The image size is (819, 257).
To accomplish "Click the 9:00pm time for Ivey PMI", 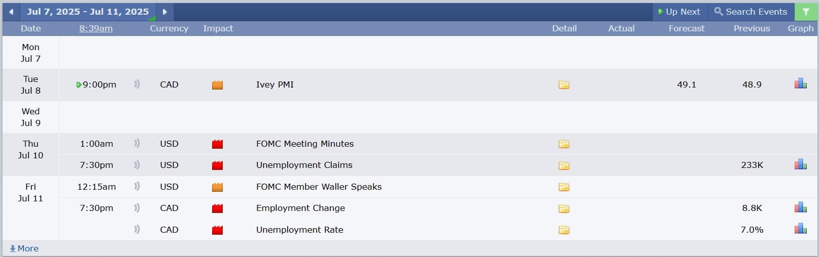I will click(99, 84).
